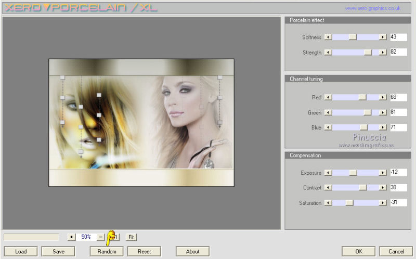This screenshot has width=416, height=259.
Task: Raise Contrast using its right arrow
Action: pyautogui.click(x=383, y=188)
